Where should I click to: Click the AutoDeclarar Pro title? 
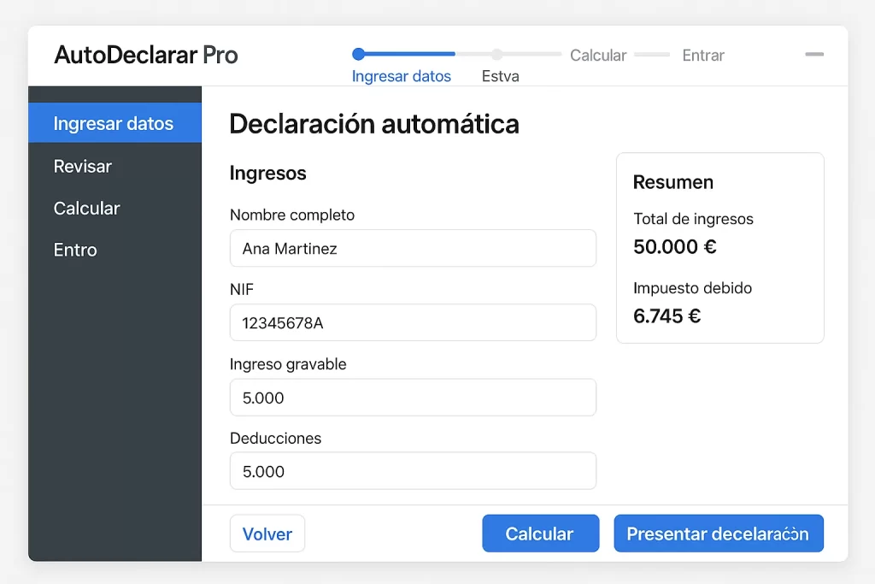tap(146, 55)
